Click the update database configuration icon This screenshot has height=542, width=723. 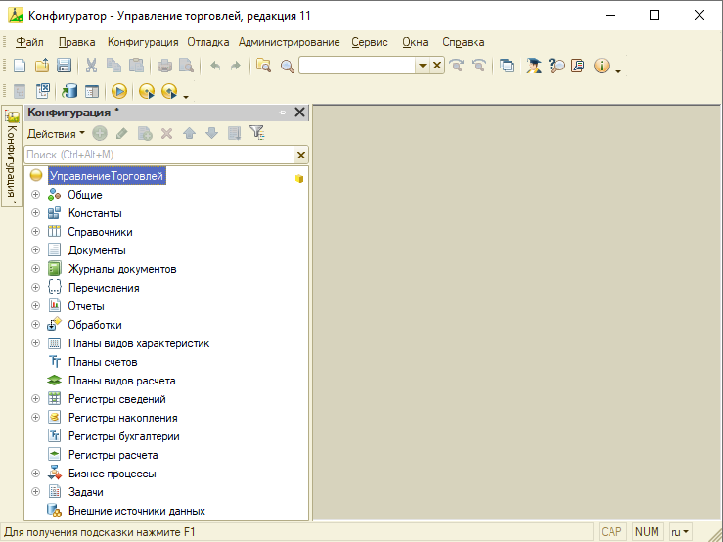[x=69, y=91]
